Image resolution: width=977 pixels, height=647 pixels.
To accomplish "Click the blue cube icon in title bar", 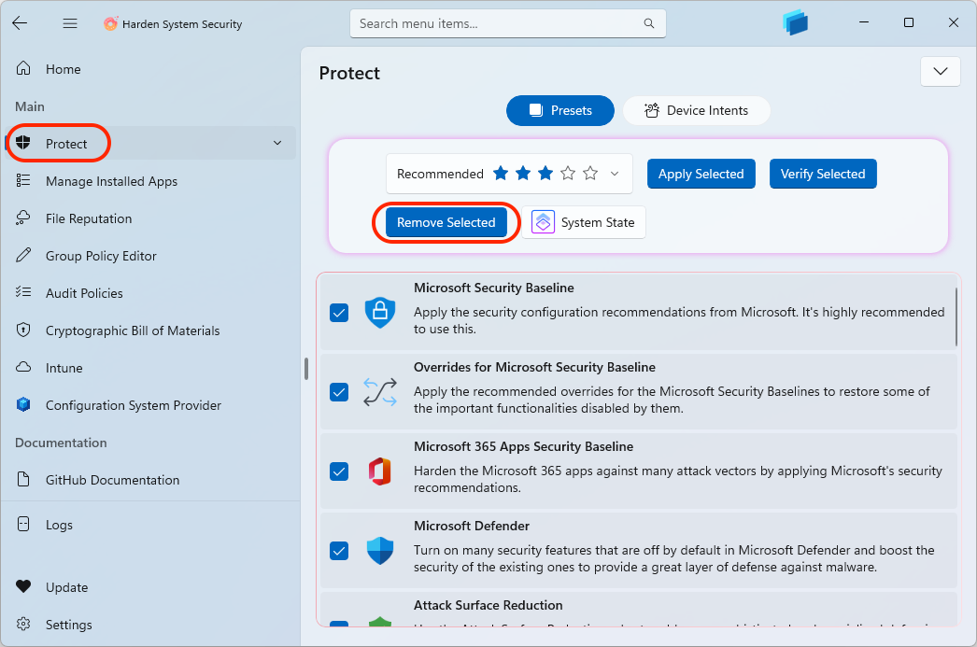I will pos(795,22).
